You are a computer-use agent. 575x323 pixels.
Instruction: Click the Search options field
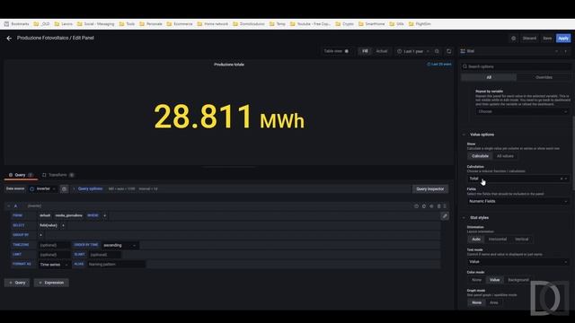tap(517, 66)
